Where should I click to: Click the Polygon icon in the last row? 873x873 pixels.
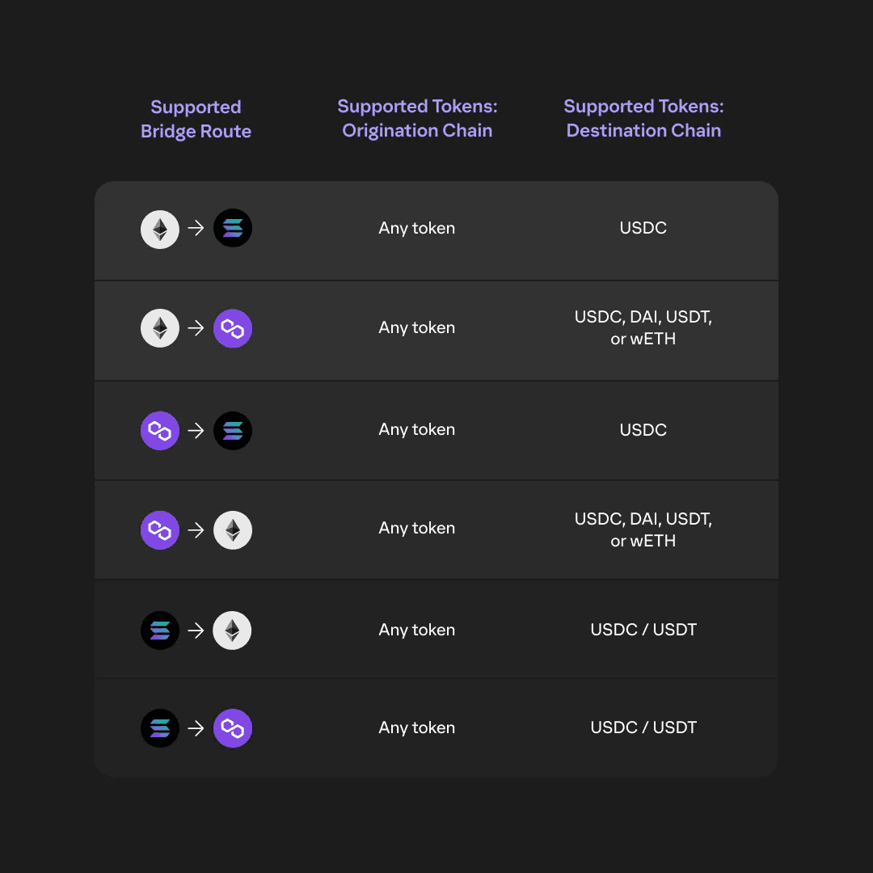click(x=233, y=728)
